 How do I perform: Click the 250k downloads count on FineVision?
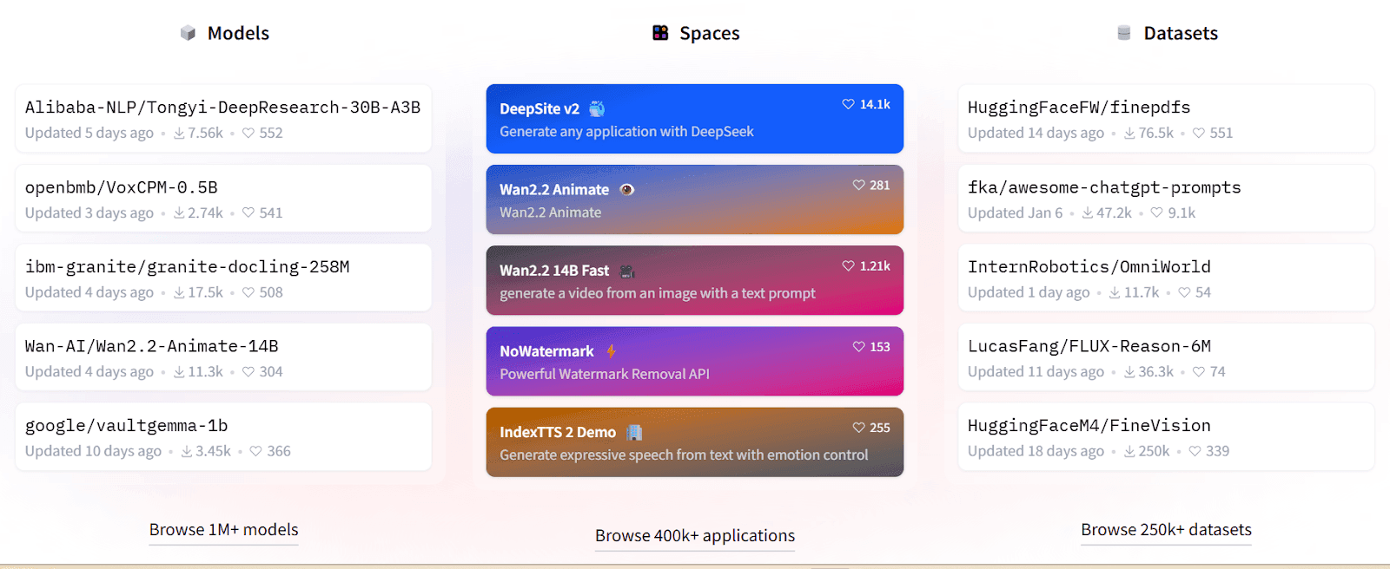pyautogui.click(x=1154, y=451)
